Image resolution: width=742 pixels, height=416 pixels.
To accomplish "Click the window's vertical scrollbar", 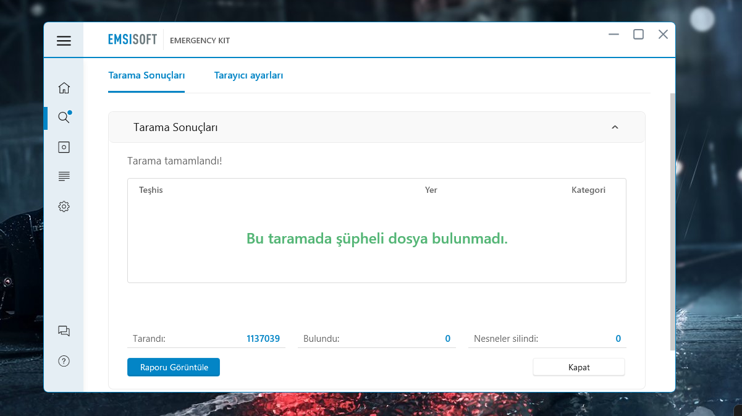I will click(672, 223).
